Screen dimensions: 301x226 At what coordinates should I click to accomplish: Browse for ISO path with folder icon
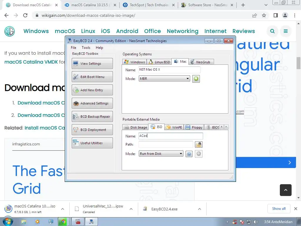198,144
